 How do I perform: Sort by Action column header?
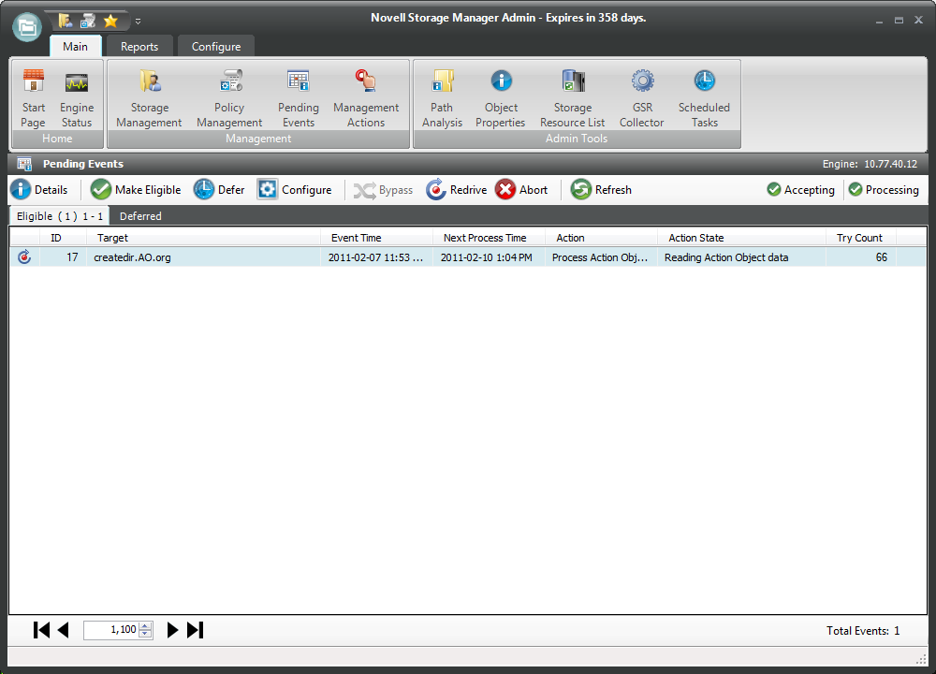coord(601,238)
